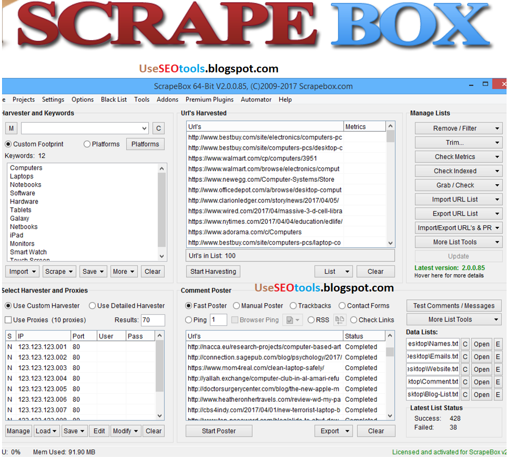Click the E button in the Website.txt row

498,369
